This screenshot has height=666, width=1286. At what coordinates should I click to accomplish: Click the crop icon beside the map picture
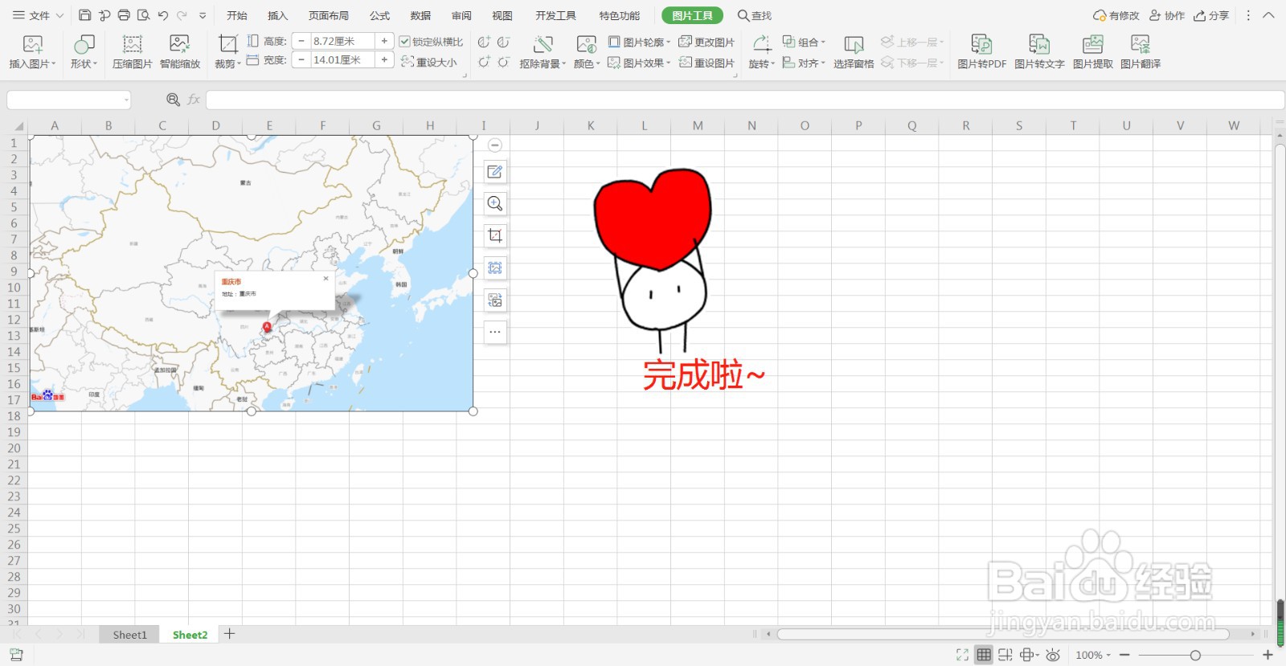coord(495,235)
